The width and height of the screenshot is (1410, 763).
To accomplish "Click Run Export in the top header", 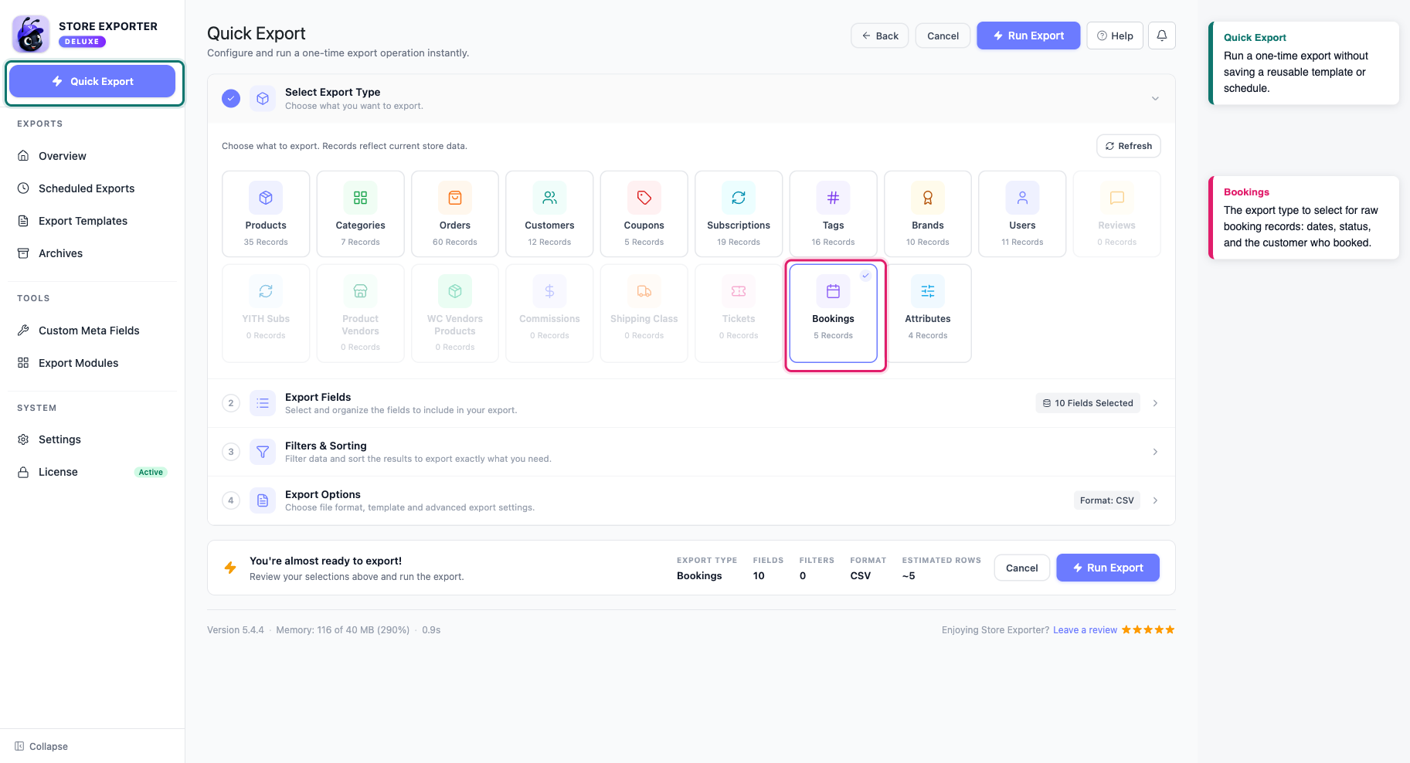I will coord(1028,36).
